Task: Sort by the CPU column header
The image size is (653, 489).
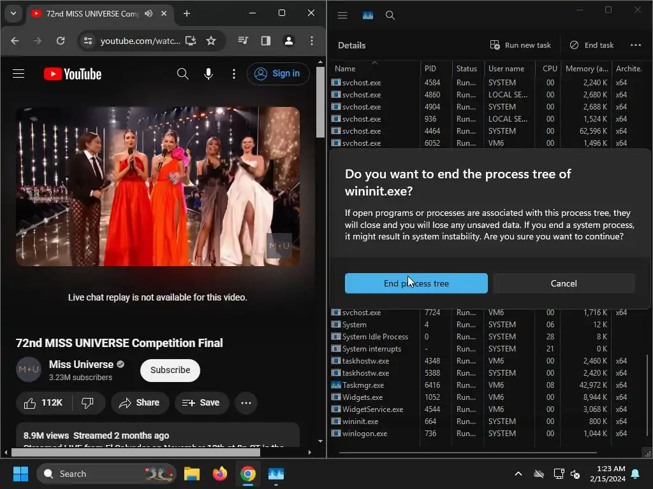Action: point(549,69)
